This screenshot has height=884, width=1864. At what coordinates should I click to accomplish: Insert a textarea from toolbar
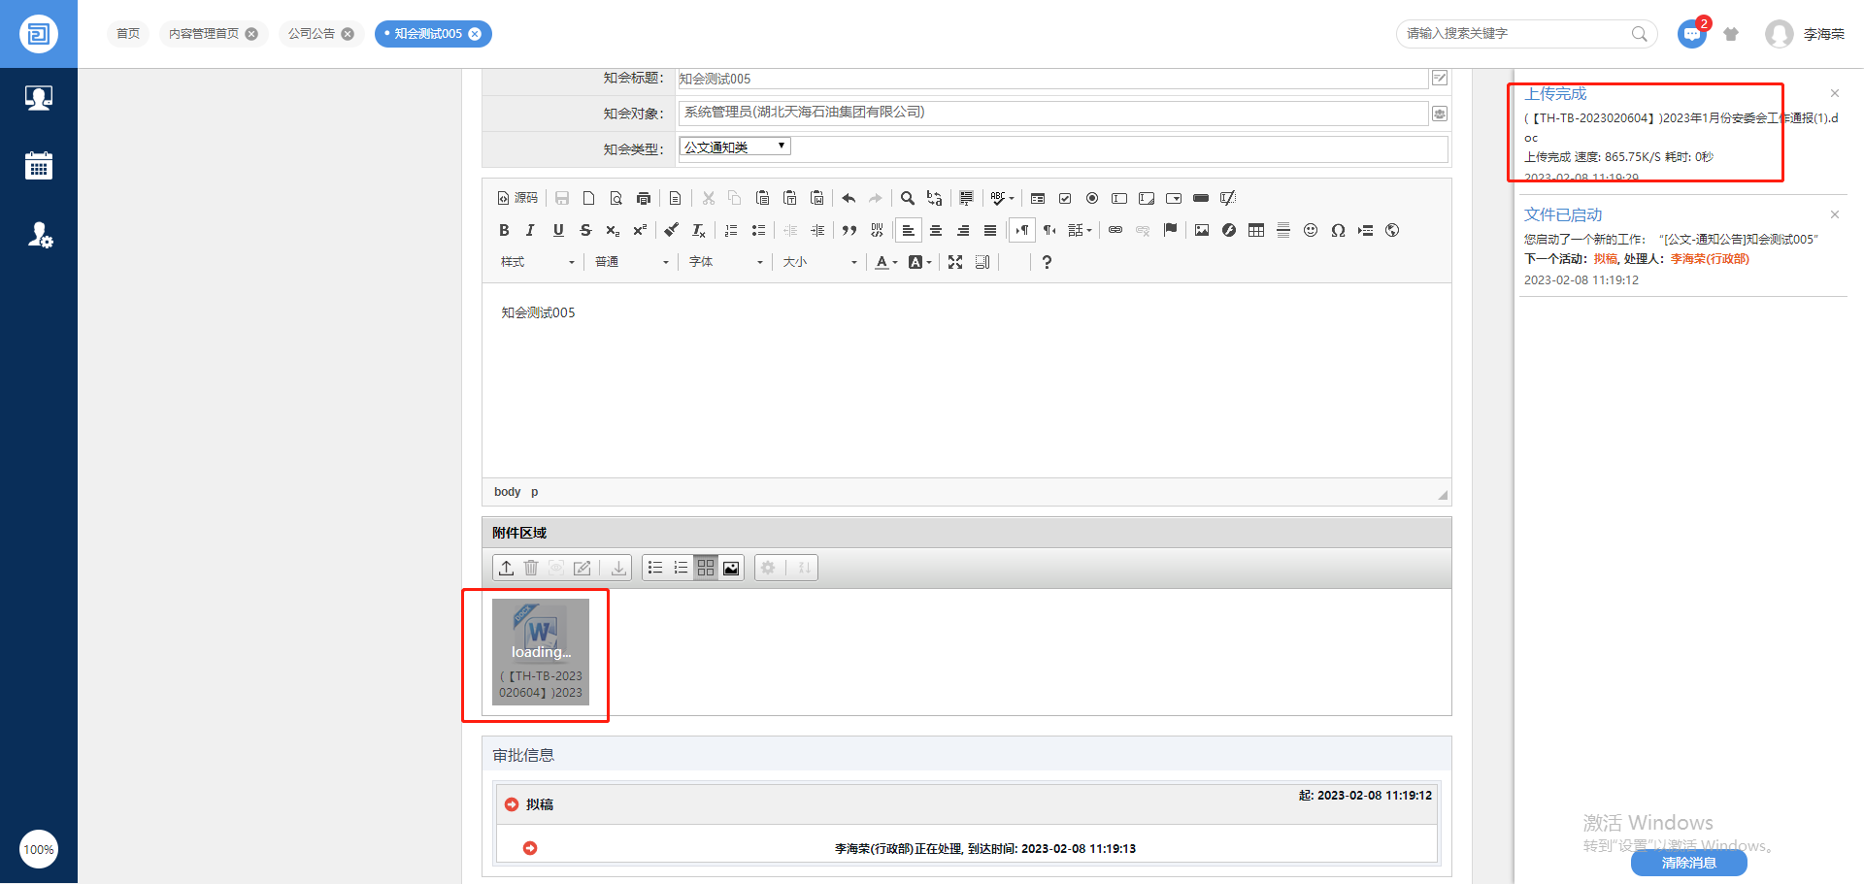[x=1147, y=198]
